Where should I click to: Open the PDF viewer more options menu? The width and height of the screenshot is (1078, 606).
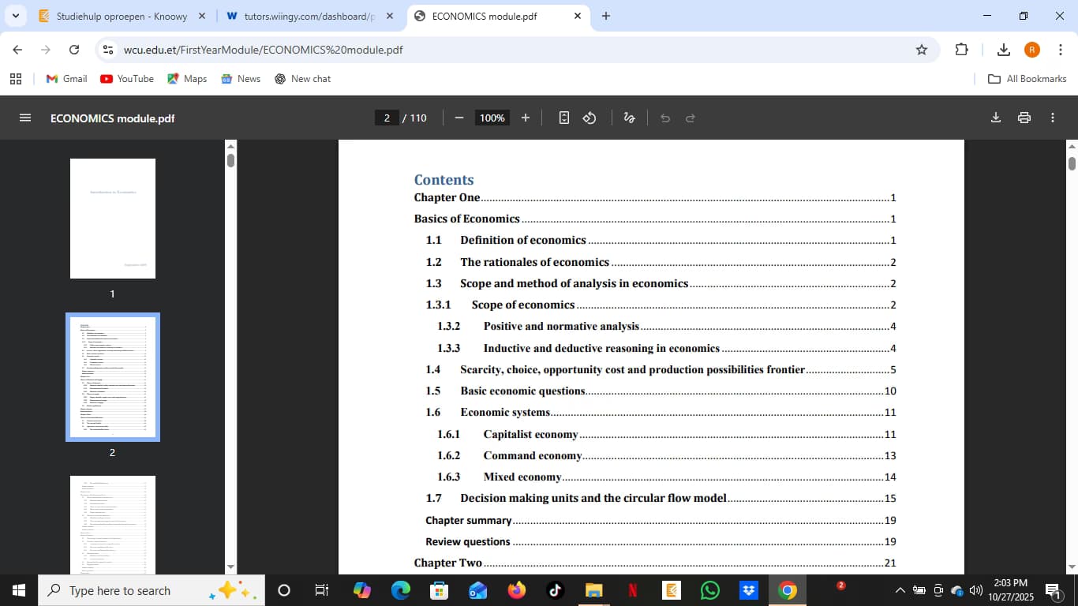pos(1052,117)
